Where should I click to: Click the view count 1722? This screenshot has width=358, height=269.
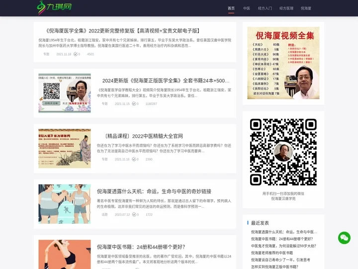(149, 215)
